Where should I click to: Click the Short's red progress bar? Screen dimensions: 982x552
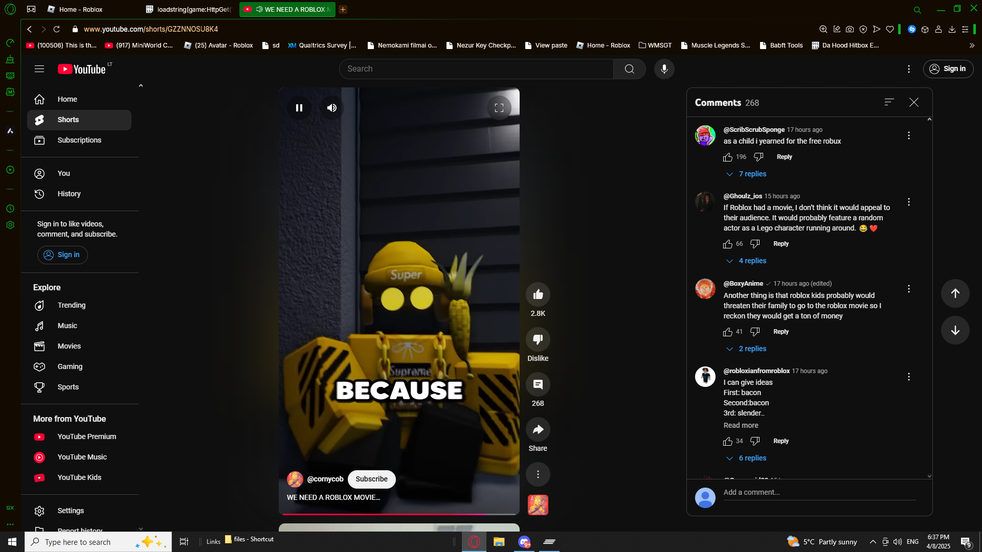click(384, 514)
